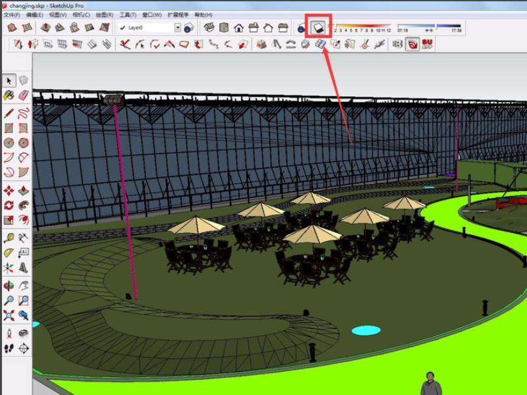527x395 pixels.
Task: Select the Line pencil tool
Action: (x=9, y=113)
